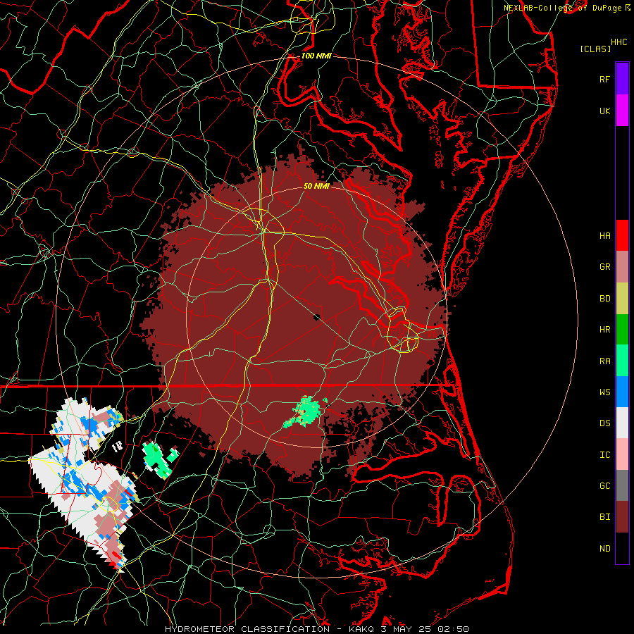Click the RF legend label

(604, 79)
